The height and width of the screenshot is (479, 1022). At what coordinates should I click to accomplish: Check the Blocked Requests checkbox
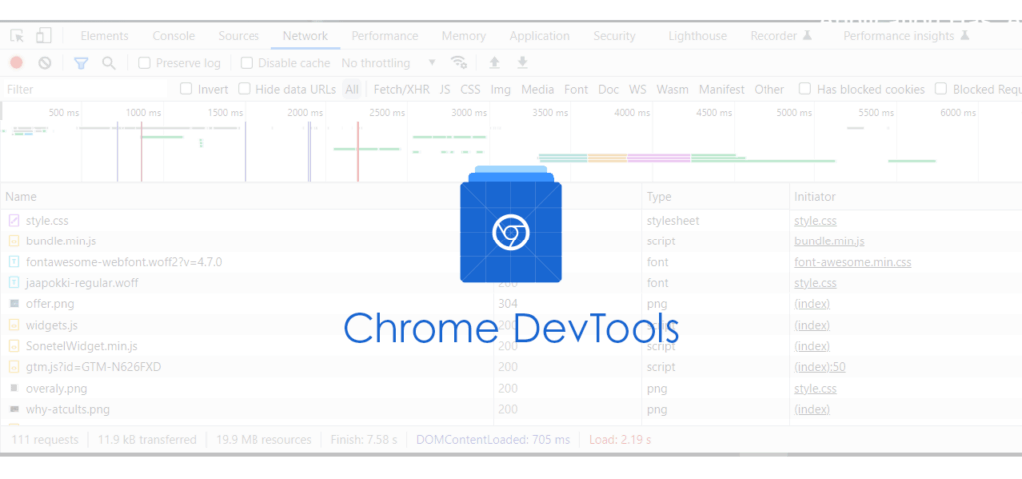click(941, 89)
